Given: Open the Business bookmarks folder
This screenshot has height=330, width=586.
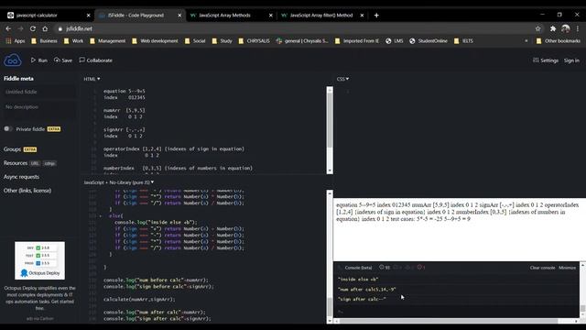Looking at the screenshot, I should coord(44,40).
